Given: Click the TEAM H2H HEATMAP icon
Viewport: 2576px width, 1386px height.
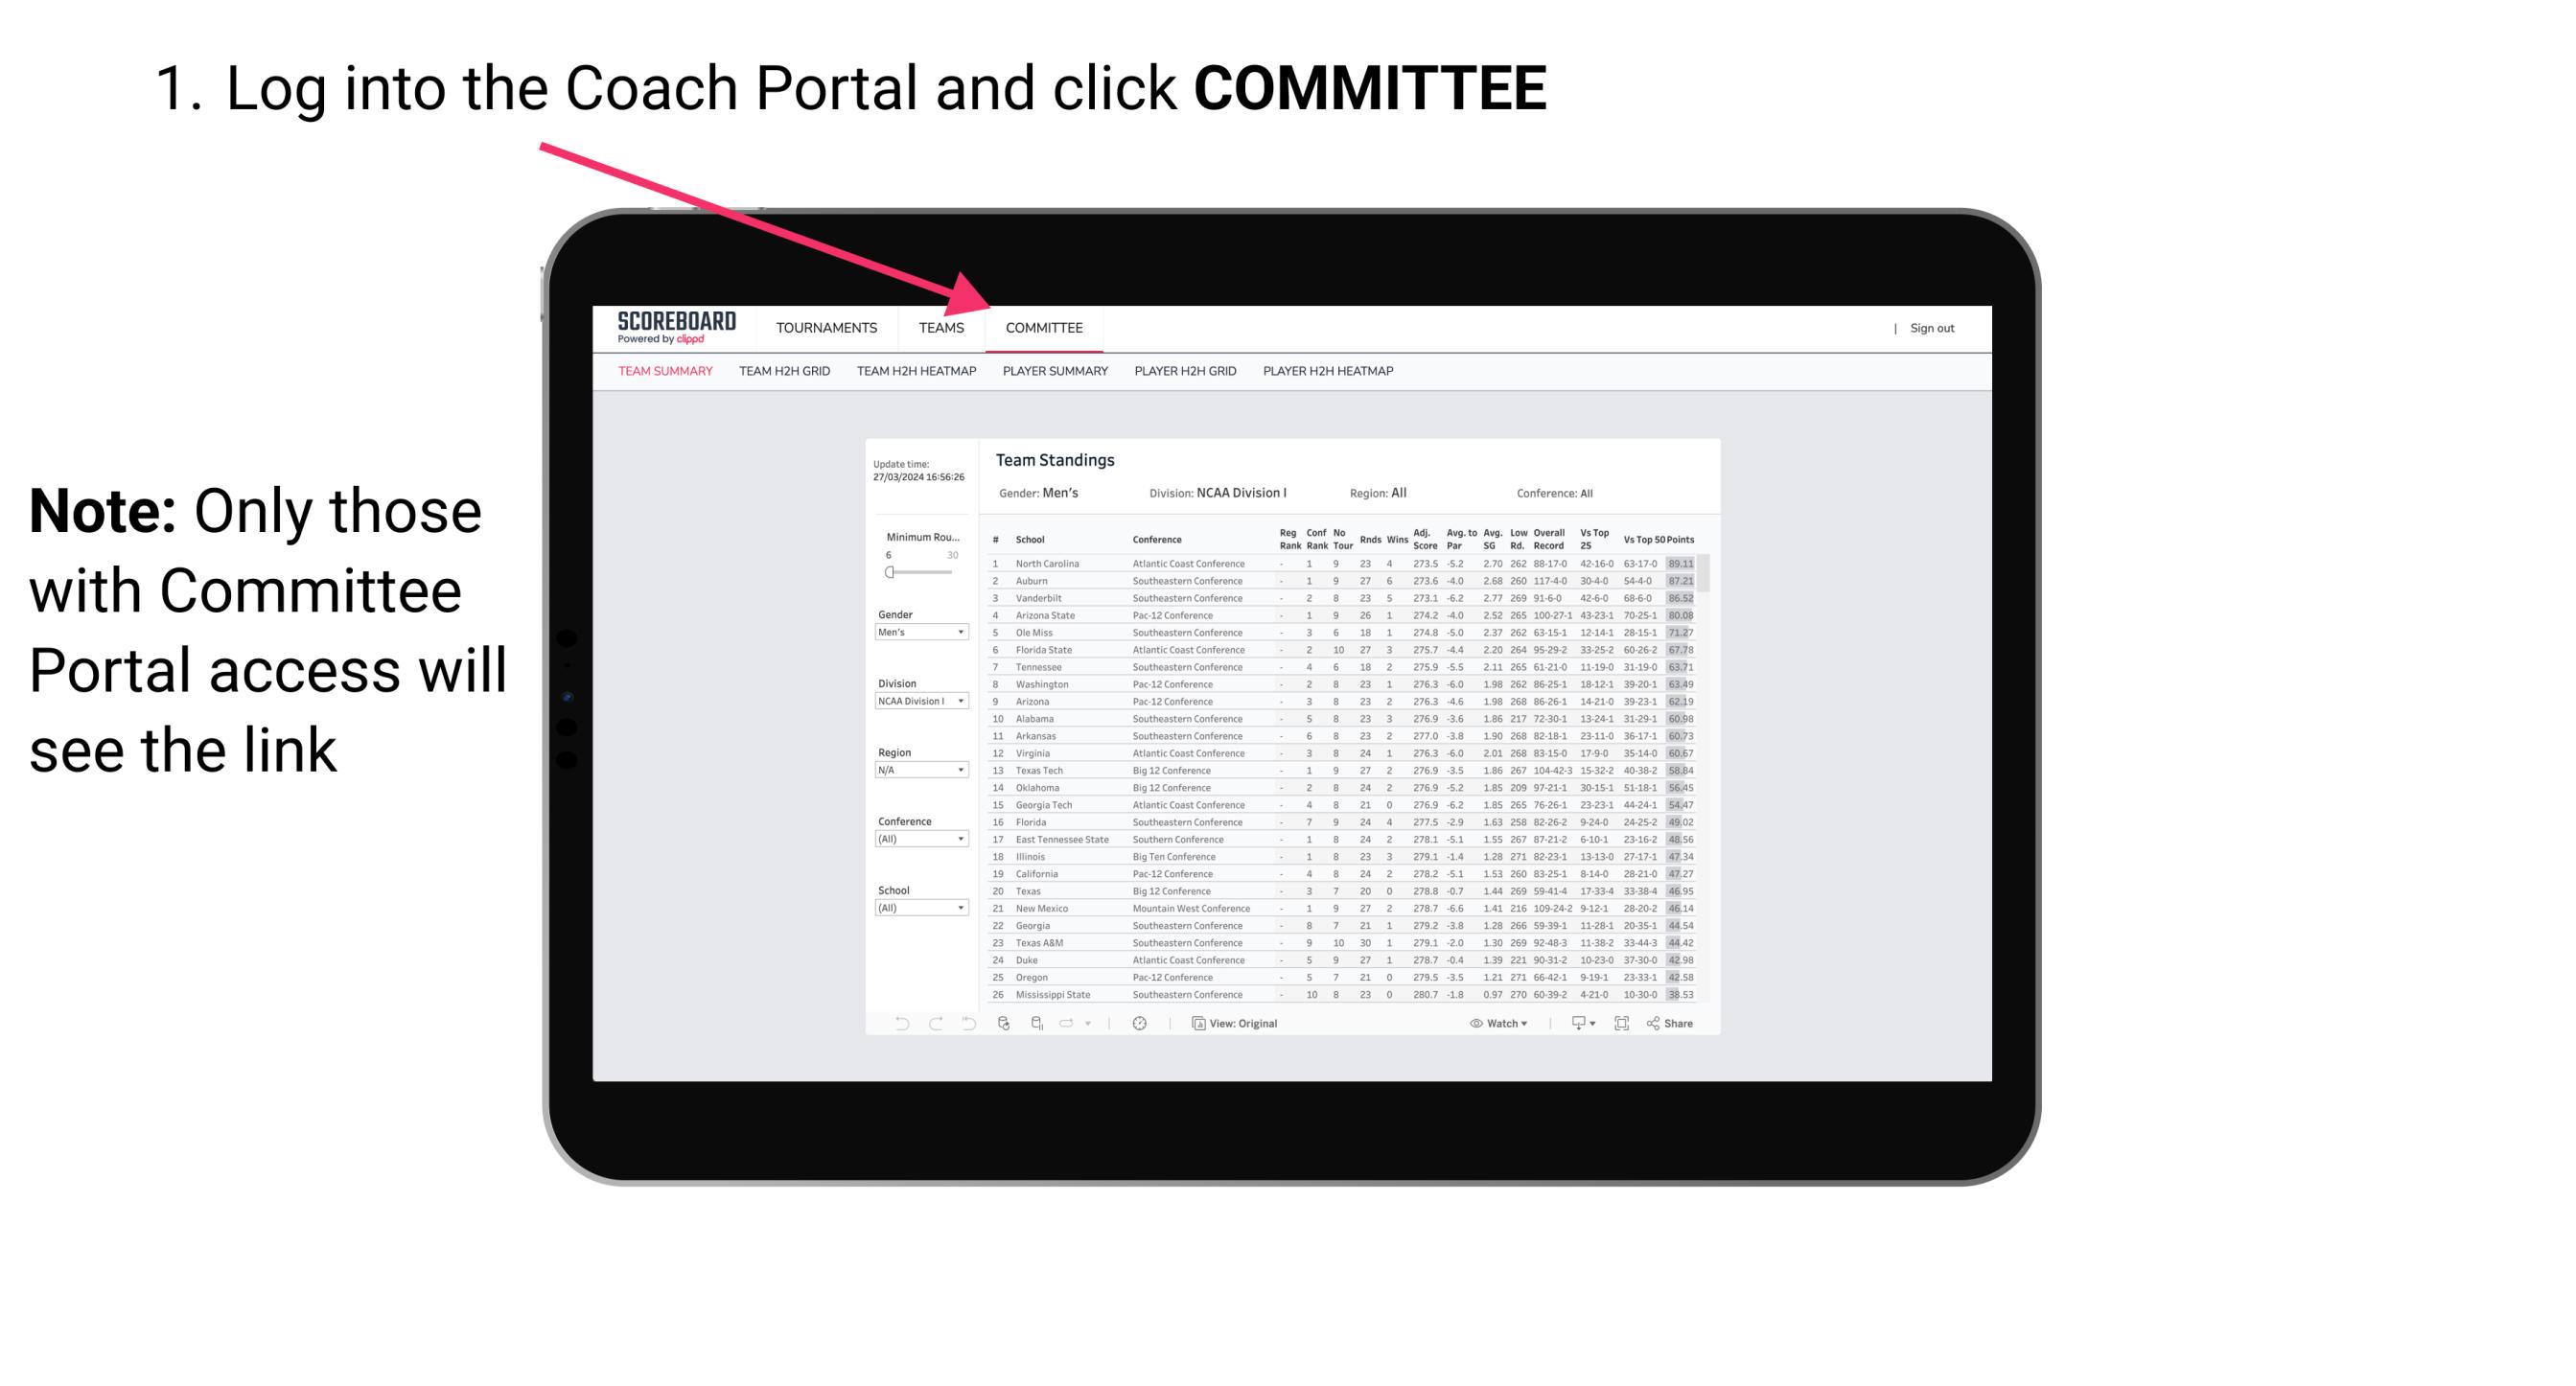Looking at the screenshot, I should point(920,372).
